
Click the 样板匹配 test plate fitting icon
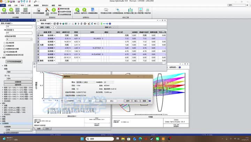point(140,10)
